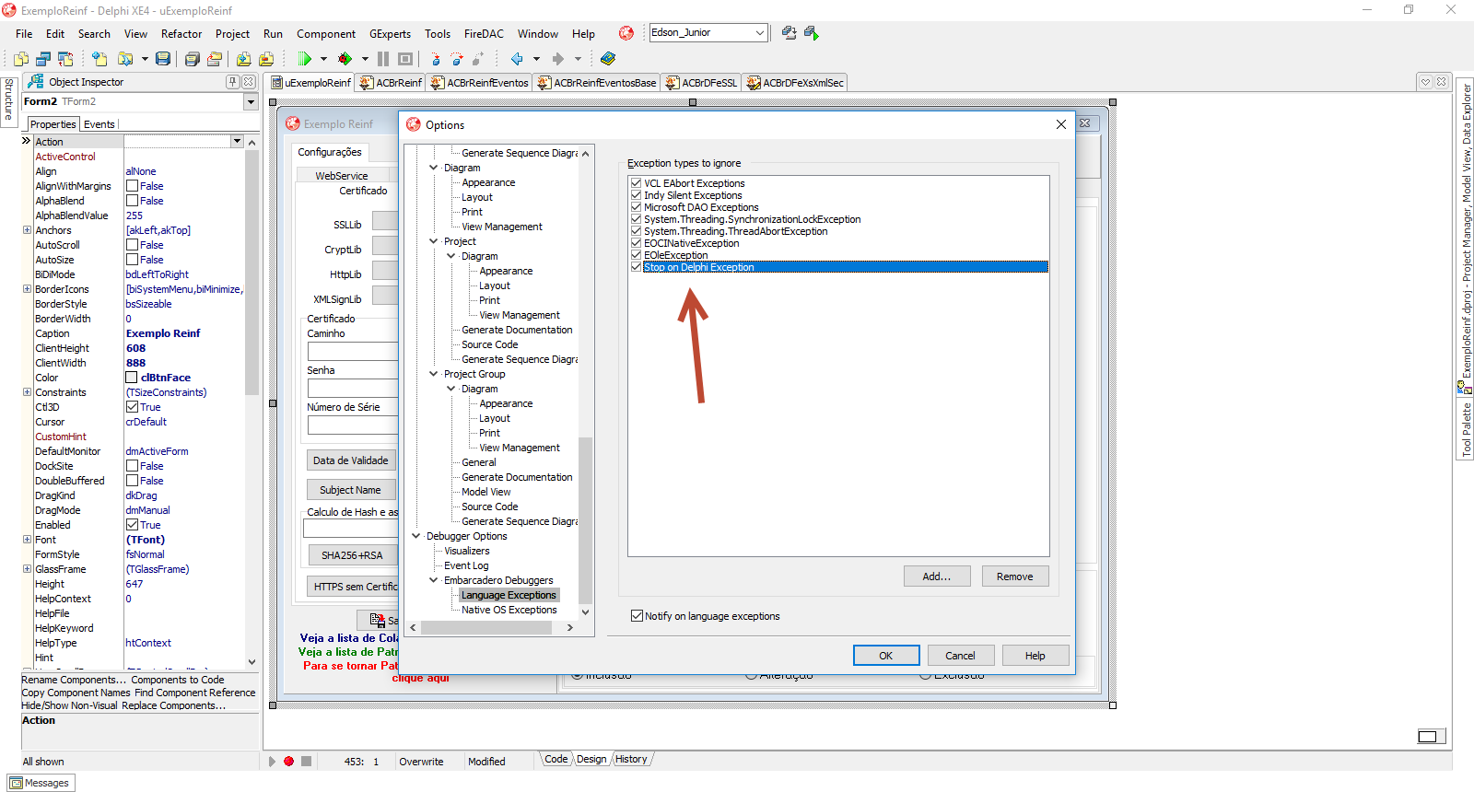Image resolution: width=1474 pixels, height=792 pixels.
Task: Click the Remove exception button
Action: 1014,577
